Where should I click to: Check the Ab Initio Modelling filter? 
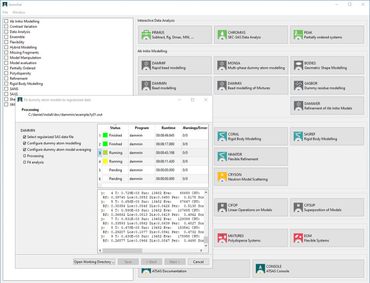[6, 21]
